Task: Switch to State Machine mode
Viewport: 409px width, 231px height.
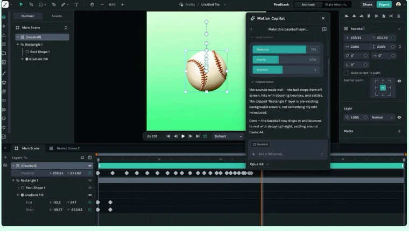Action: tap(336, 4)
